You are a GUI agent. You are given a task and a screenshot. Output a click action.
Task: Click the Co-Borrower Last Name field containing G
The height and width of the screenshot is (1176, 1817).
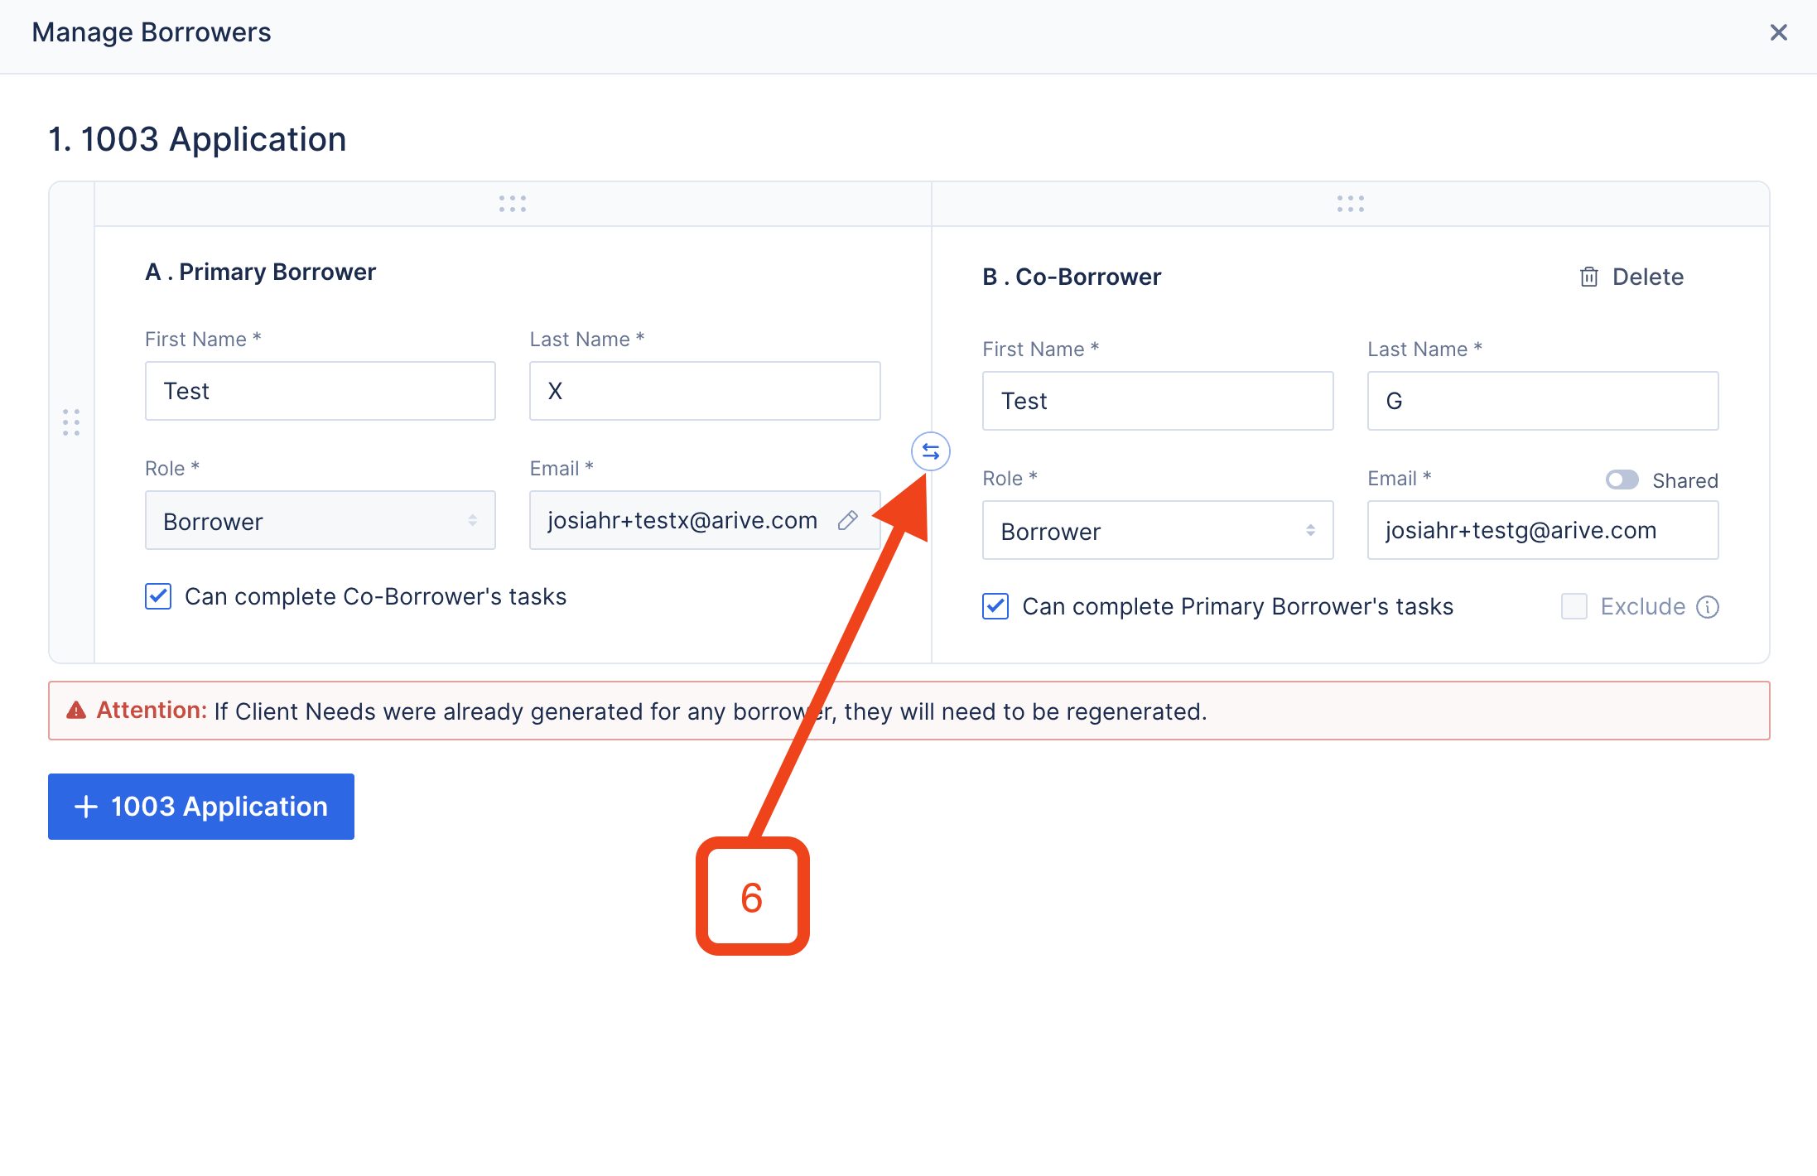click(1542, 400)
